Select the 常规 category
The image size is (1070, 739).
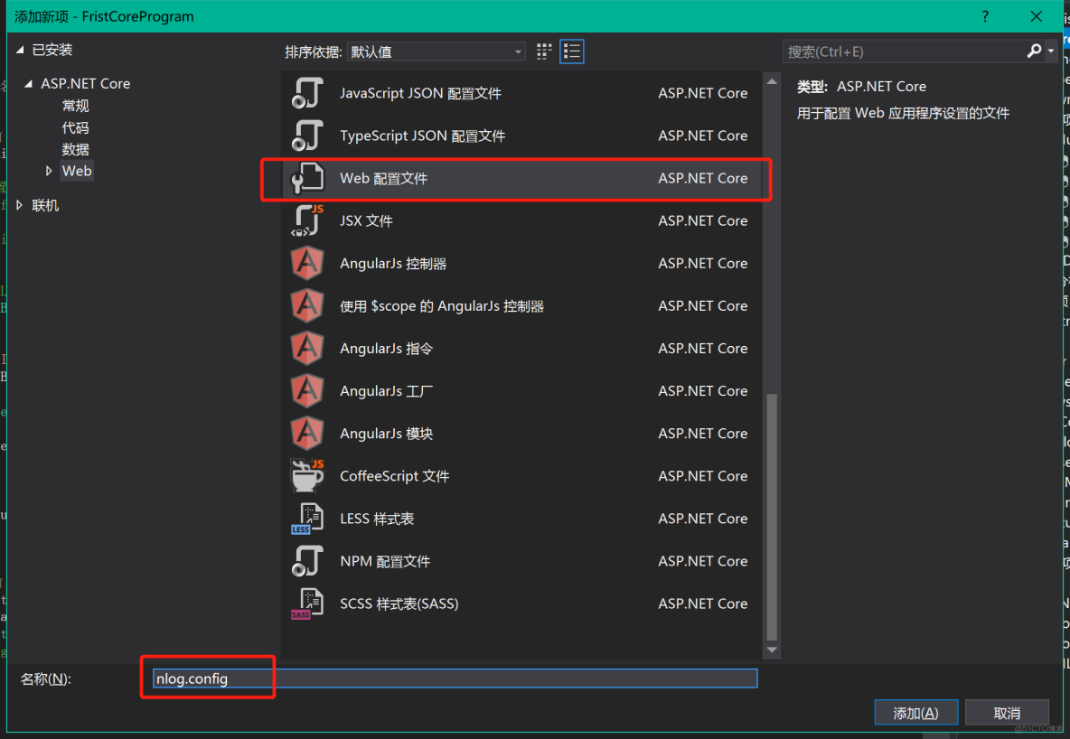(x=75, y=105)
